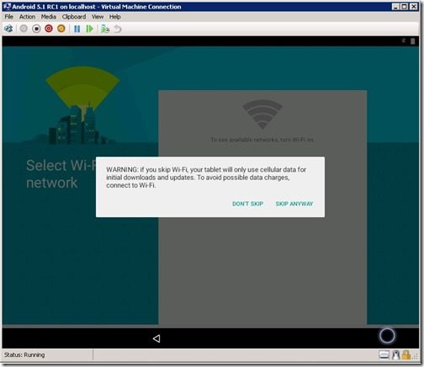The width and height of the screenshot is (424, 367).
Task: Open the View menu
Action: [98, 17]
